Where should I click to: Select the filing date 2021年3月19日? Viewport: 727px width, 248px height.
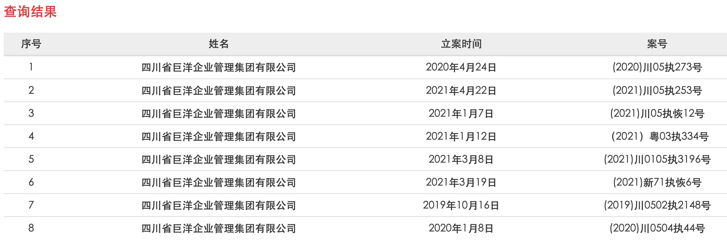pos(461,182)
